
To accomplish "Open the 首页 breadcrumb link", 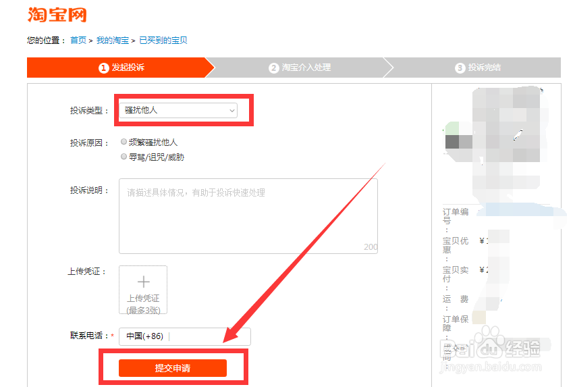I will (x=78, y=41).
